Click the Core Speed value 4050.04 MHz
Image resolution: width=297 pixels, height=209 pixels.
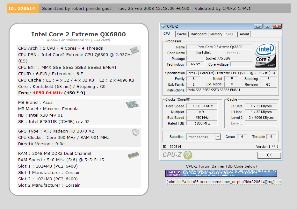202,106
